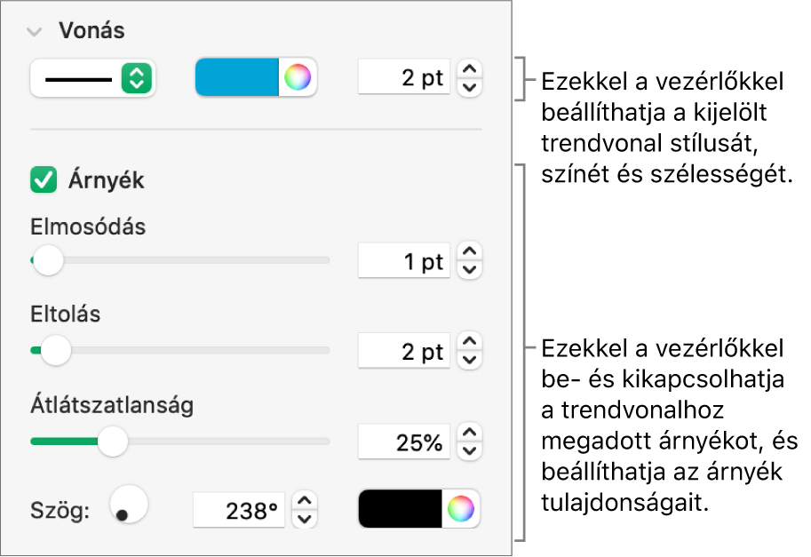This screenshot has width=811, height=557.
Task: Click the Elmosódás value field
Action: (404, 262)
